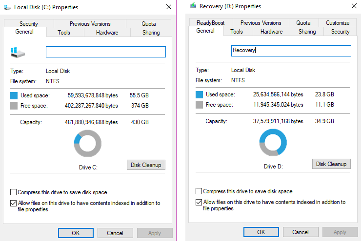Switch to the Hardware tab in D: Properties
The height and width of the screenshot is (241, 361).
click(x=271, y=32)
